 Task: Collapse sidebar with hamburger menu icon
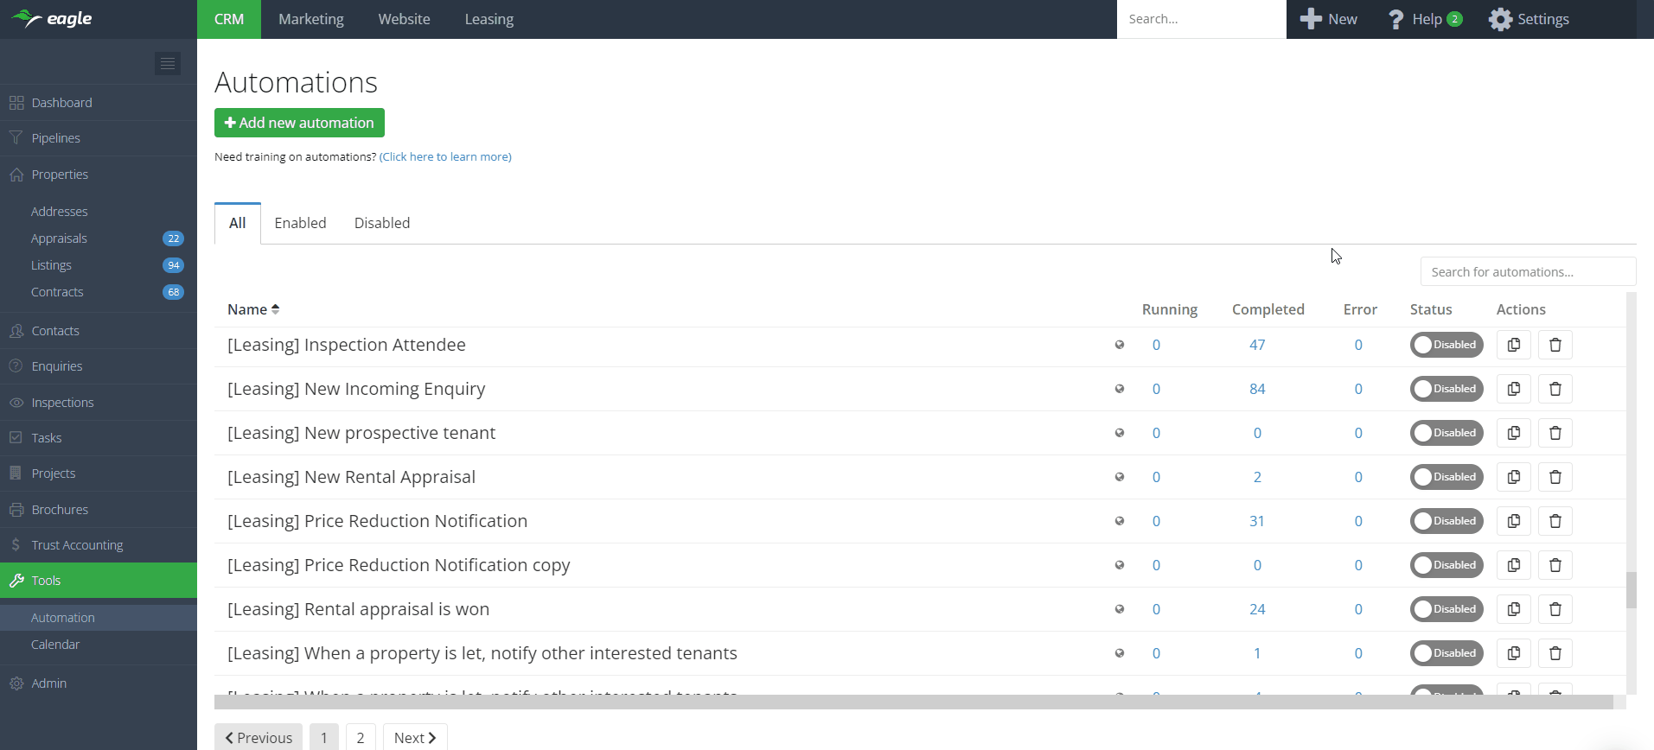coord(168,63)
